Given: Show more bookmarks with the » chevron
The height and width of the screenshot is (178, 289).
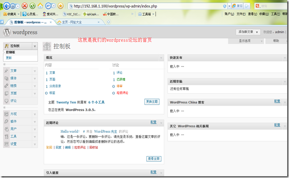Looking at the screenshot, I should point(132,14).
